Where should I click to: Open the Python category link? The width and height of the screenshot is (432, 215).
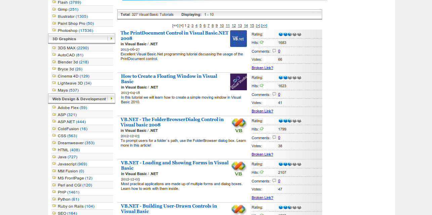(69, 199)
